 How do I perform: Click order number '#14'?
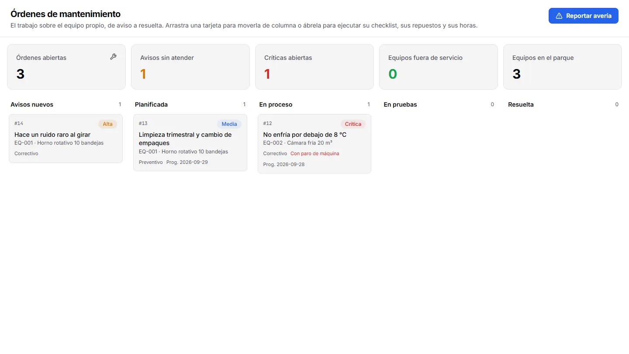tap(19, 124)
